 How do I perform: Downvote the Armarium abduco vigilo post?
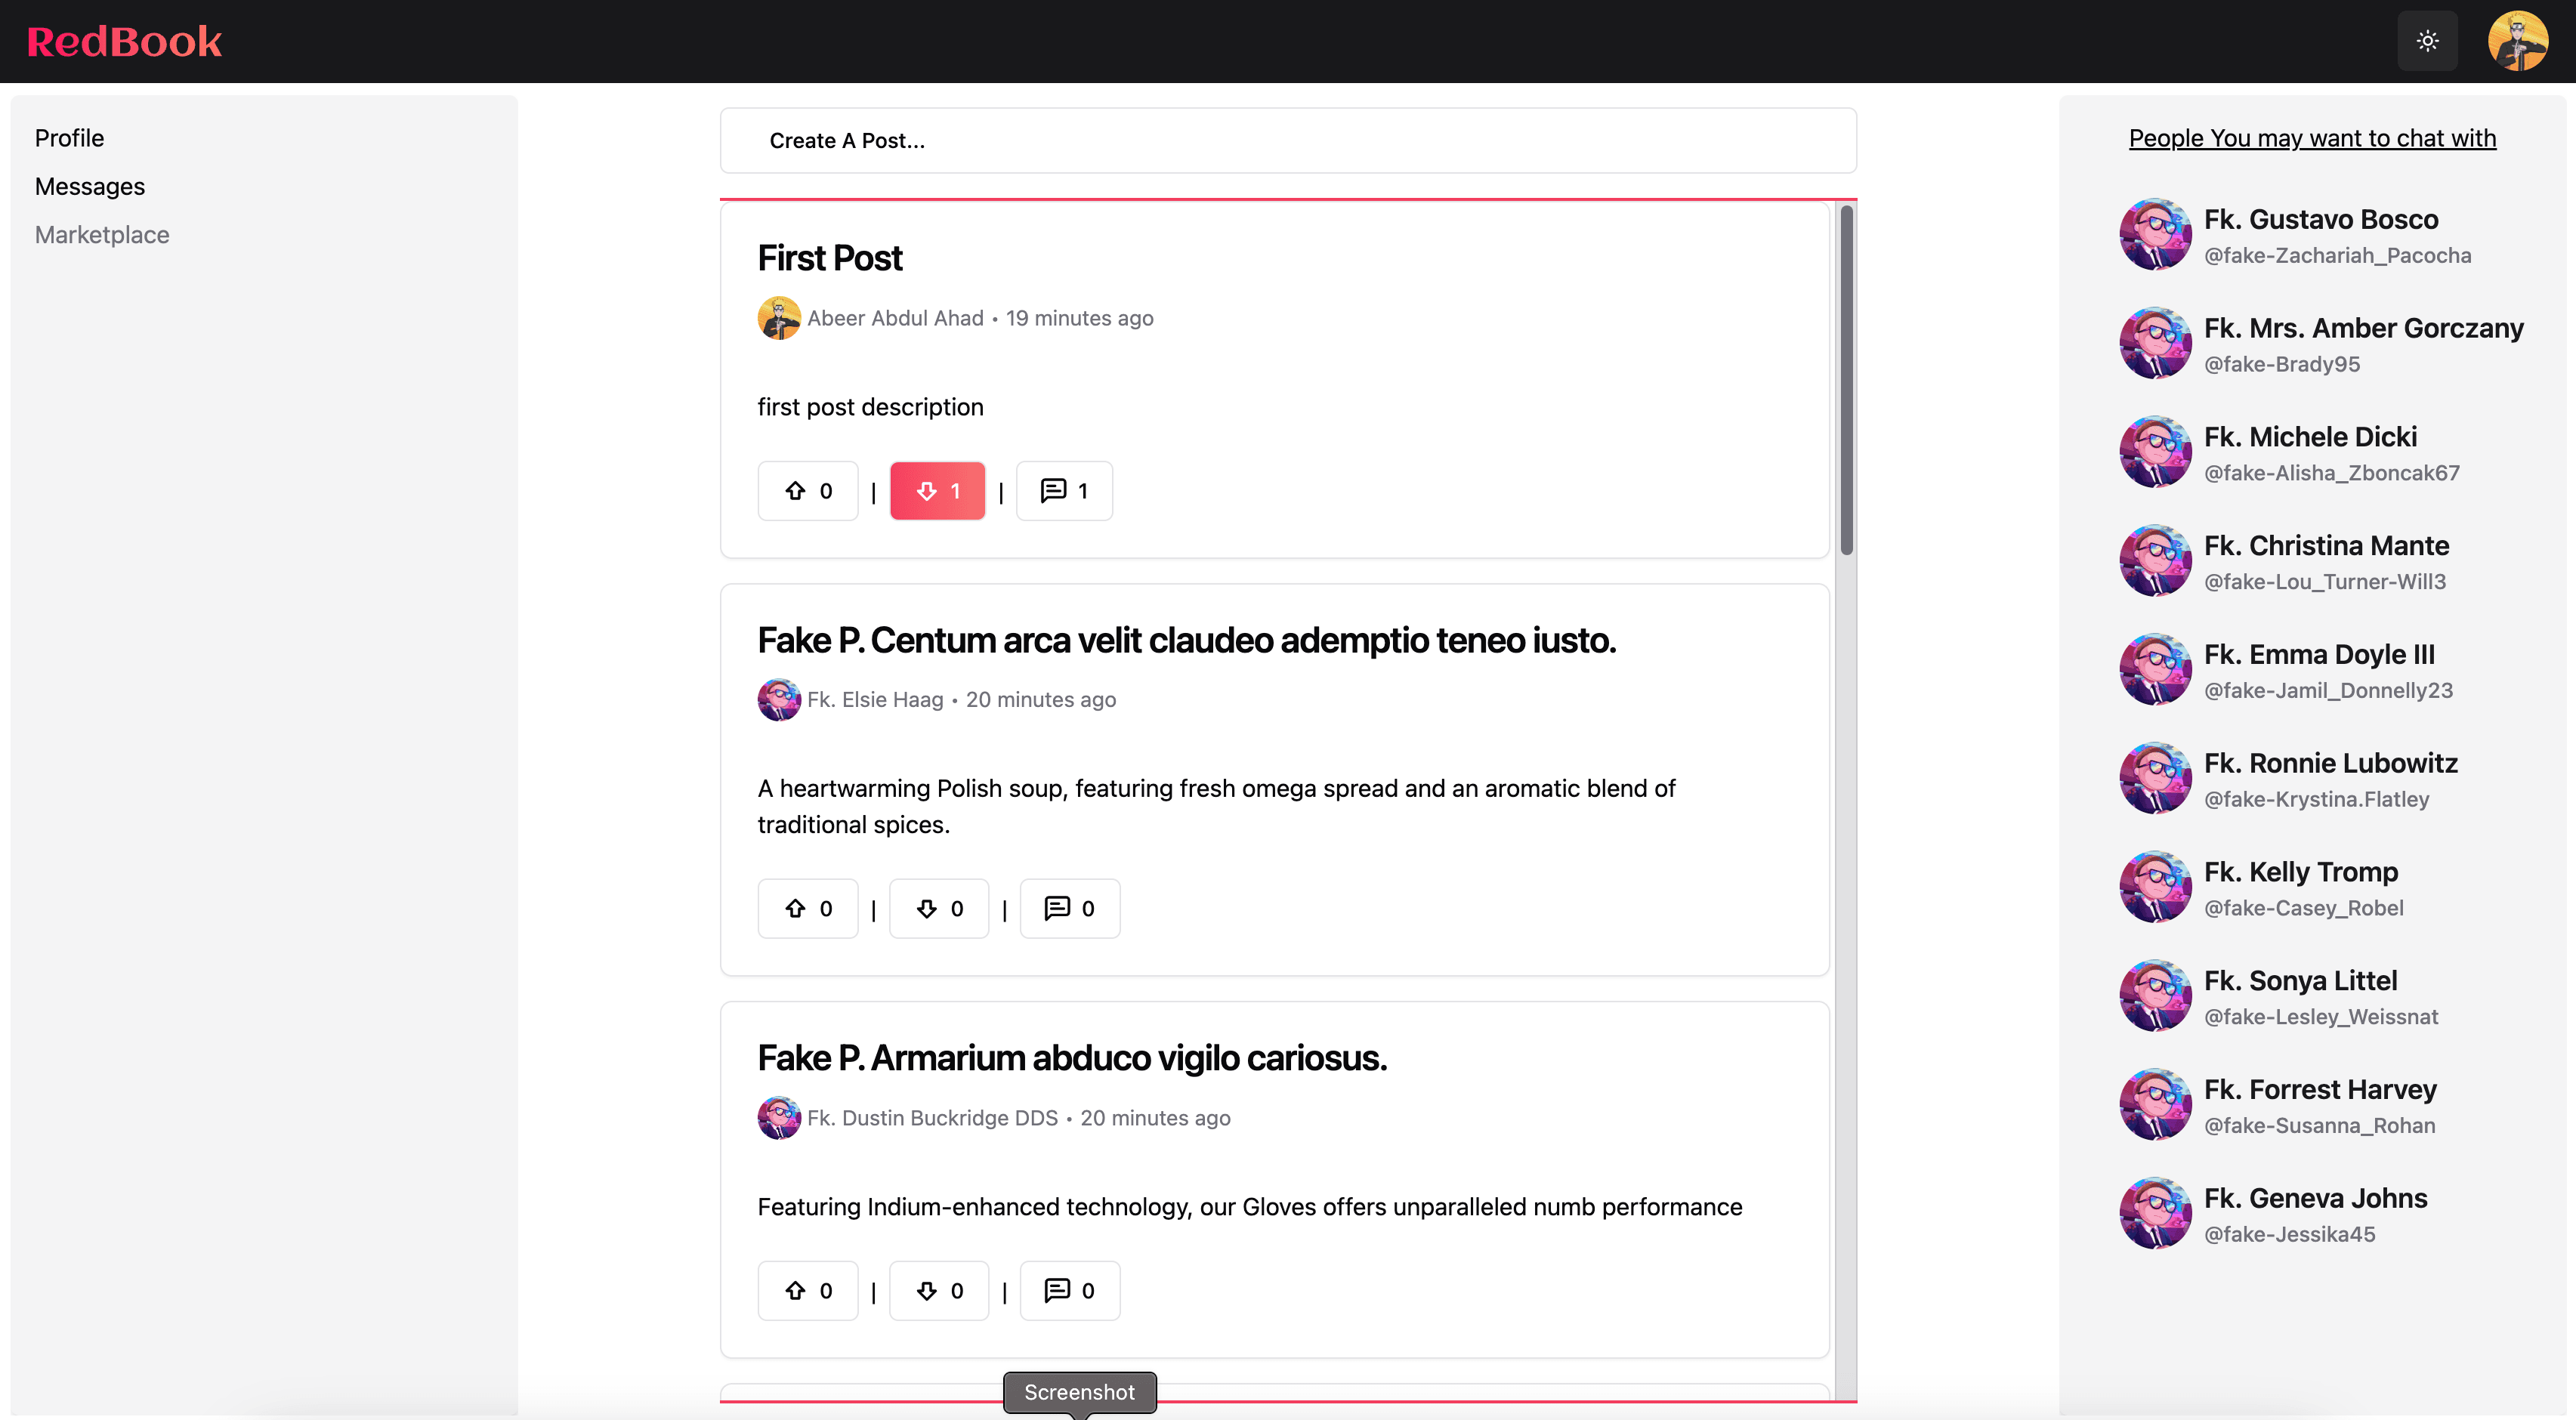(939, 1290)
